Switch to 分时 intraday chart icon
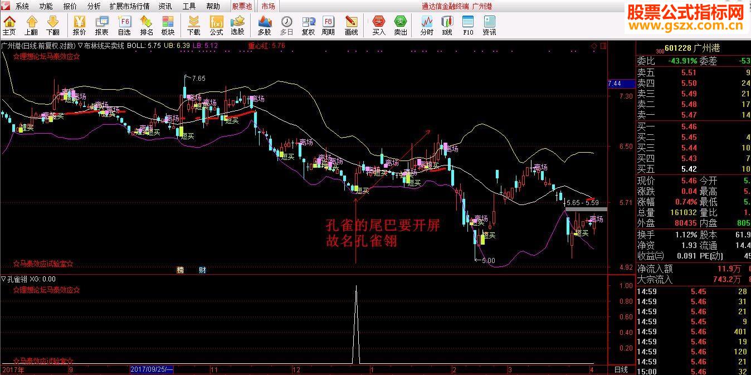Screen dimensions: 751x375 [427, 26]
